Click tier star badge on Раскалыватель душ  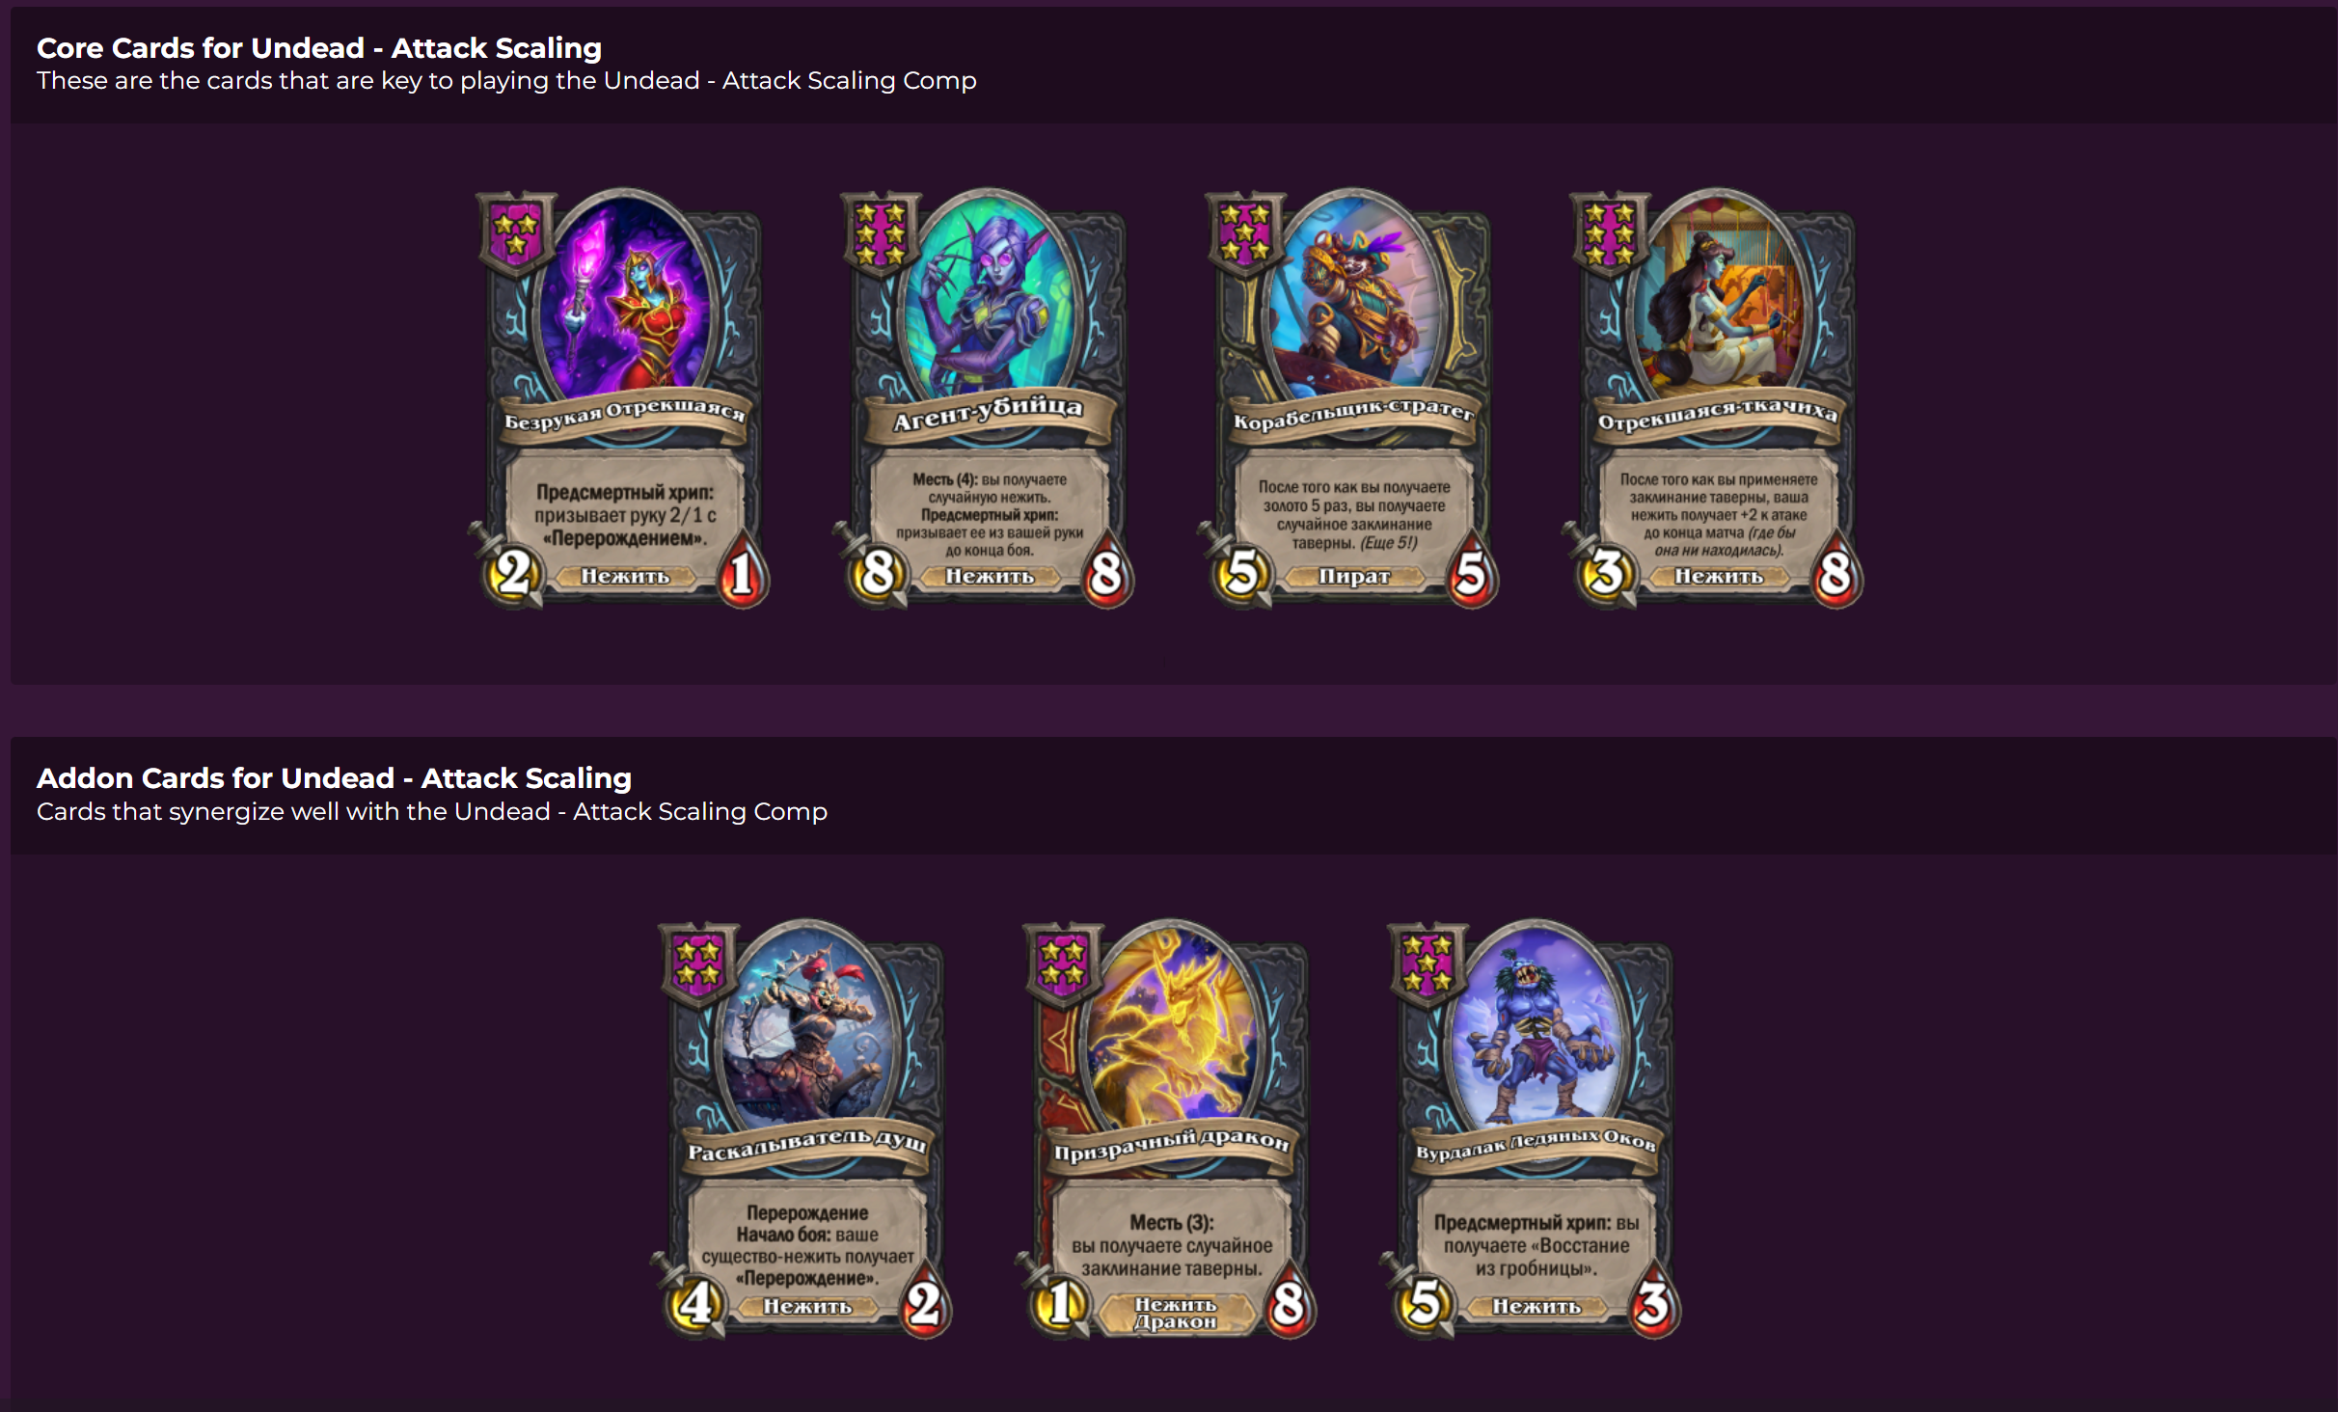[697, 964]
